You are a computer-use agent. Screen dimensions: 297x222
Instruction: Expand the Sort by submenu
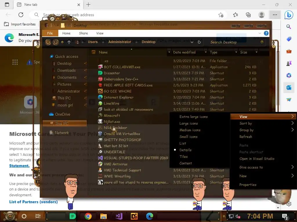pyautogui.click(x=263, y=123)
